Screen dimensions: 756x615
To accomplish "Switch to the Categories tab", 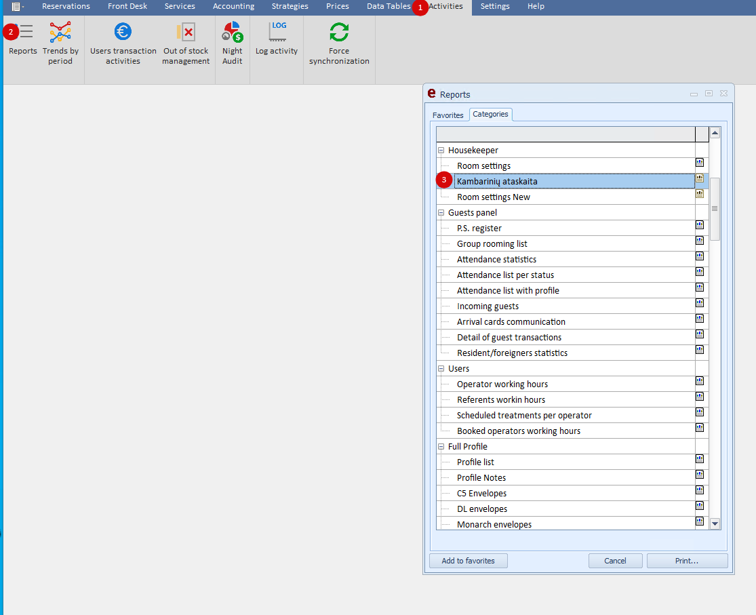I will (490, 115).
